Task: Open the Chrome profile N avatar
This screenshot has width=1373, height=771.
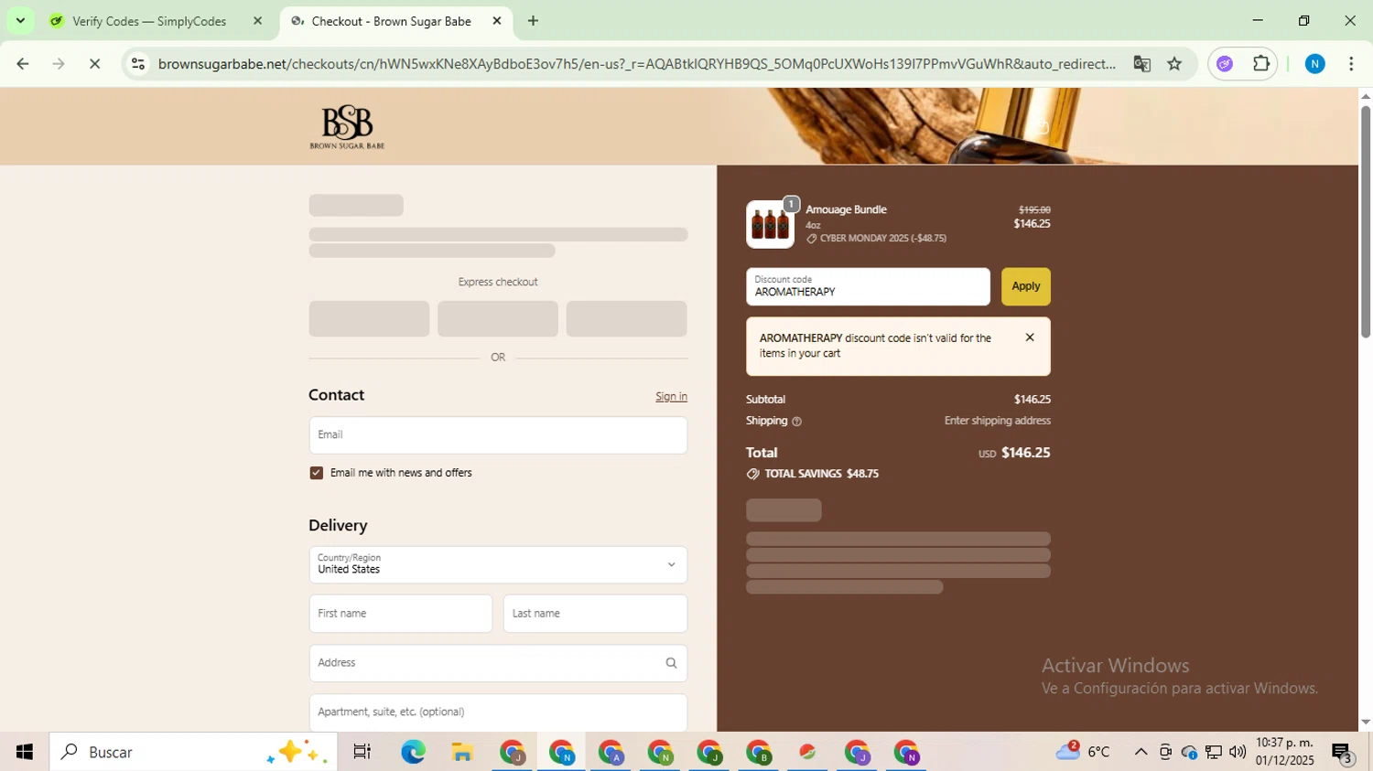Action: click(1314, 64)
